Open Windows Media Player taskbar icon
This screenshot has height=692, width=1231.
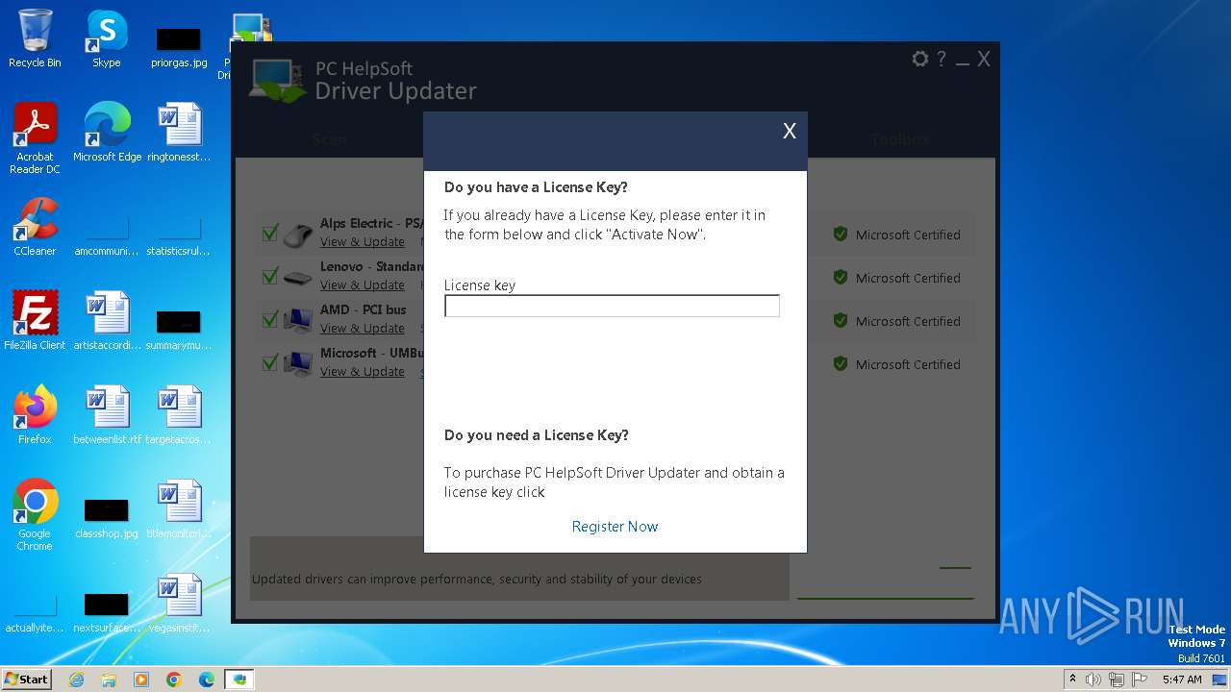coord(141,680)
